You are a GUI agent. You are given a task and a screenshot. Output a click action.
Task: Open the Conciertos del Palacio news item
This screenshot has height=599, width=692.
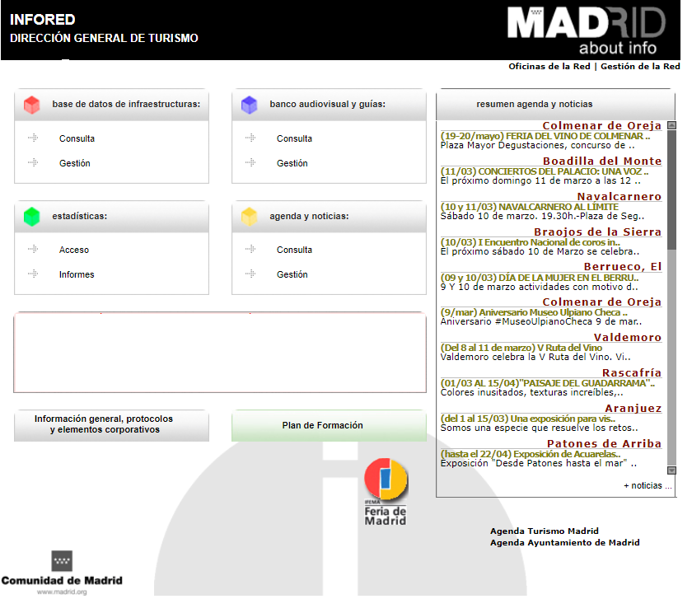[x=545, y=171]
